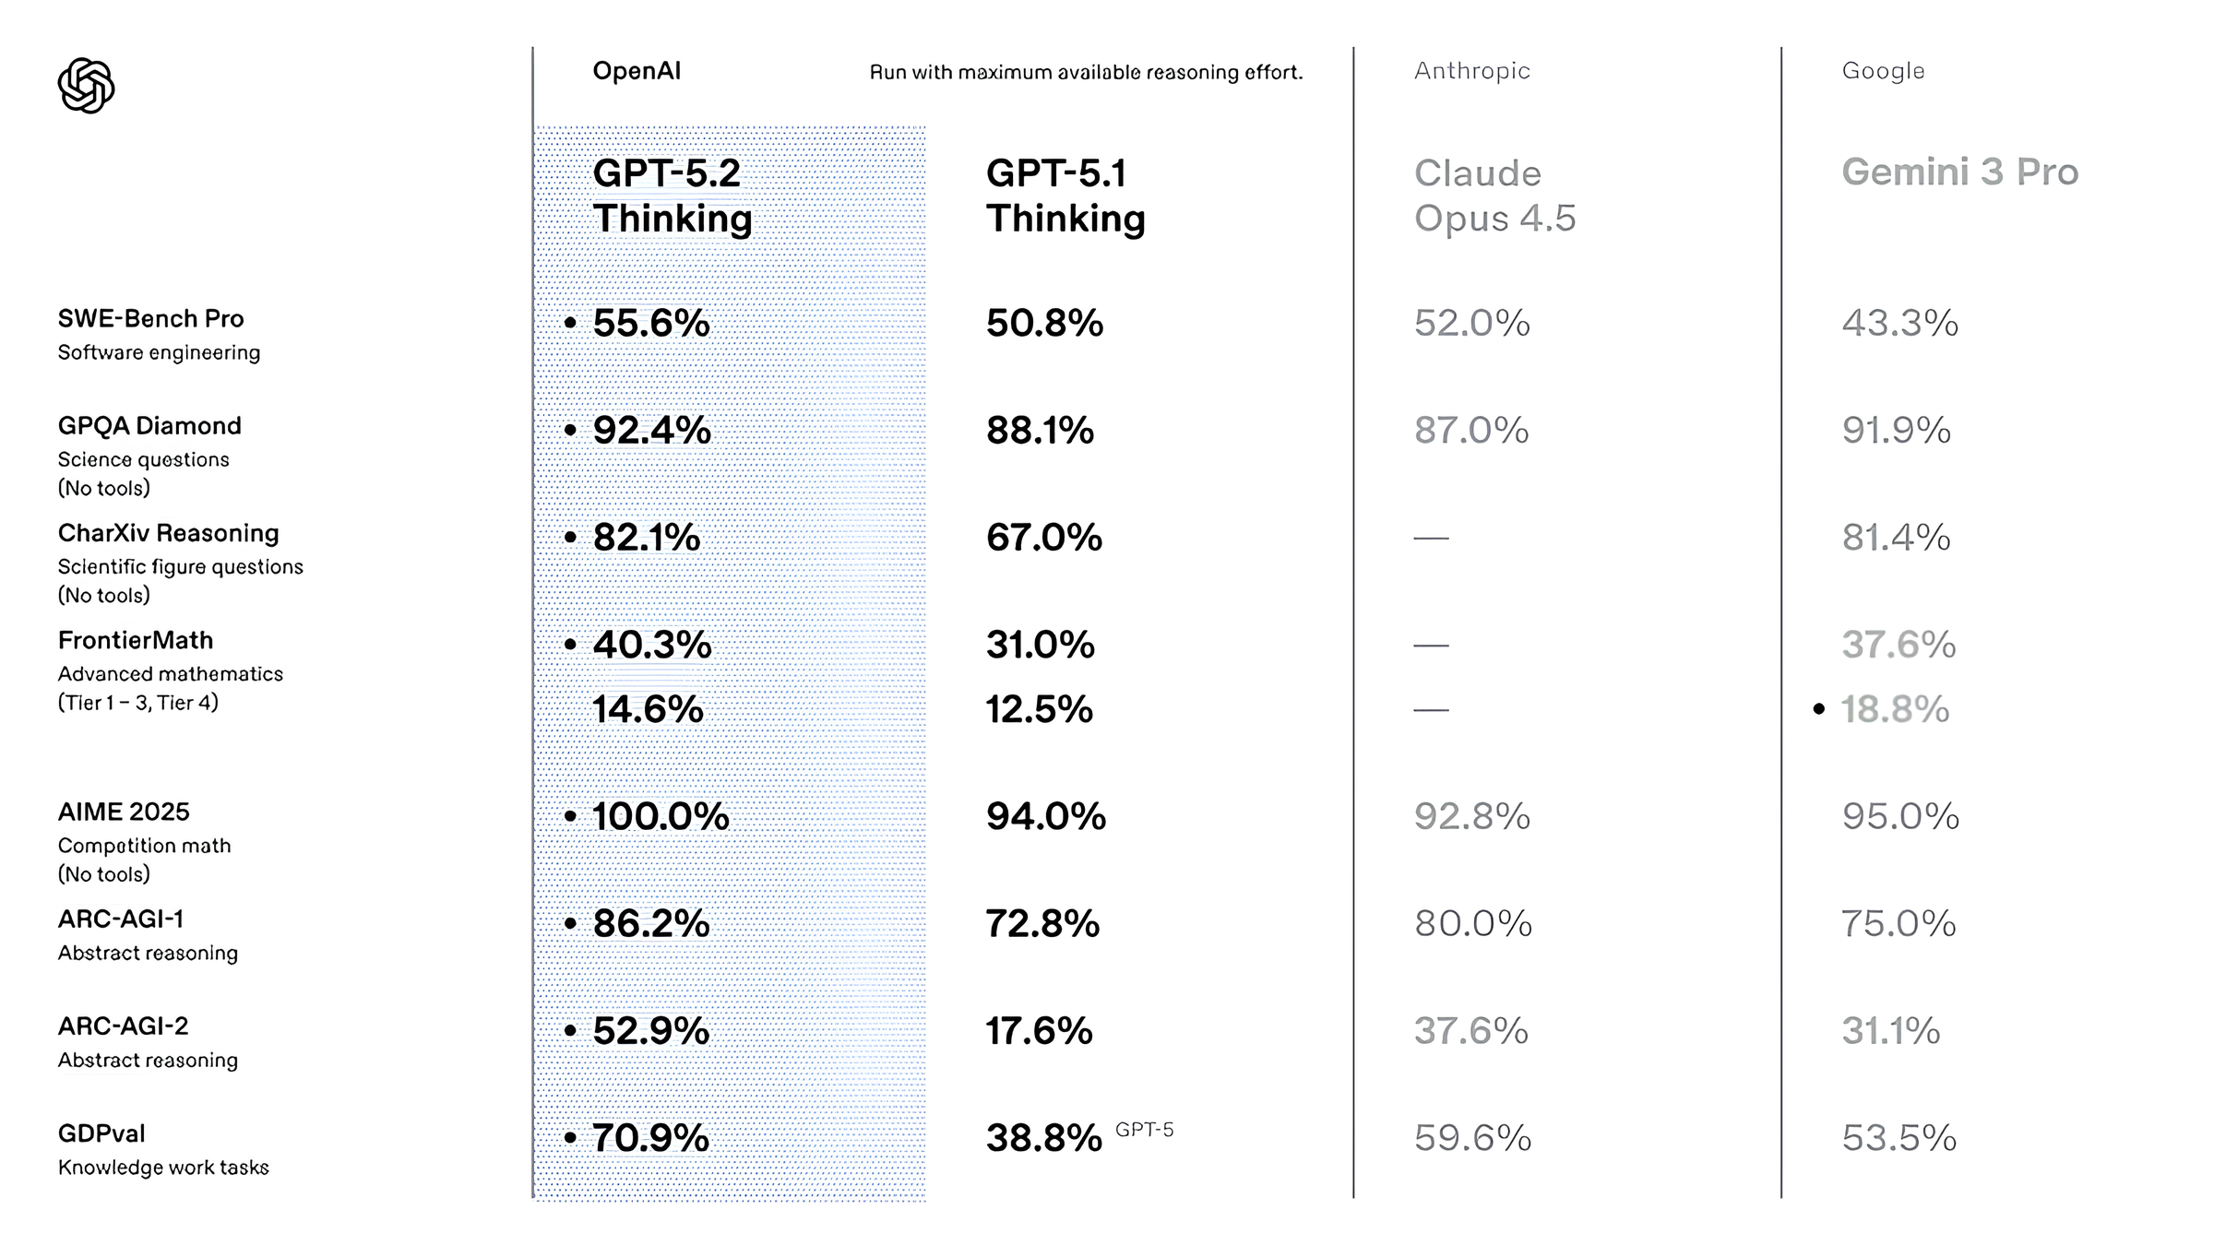Screen dimensions: 2214x1245
Task: Click the Claude Opus 4.5 column header
Action: (1494, 196)
